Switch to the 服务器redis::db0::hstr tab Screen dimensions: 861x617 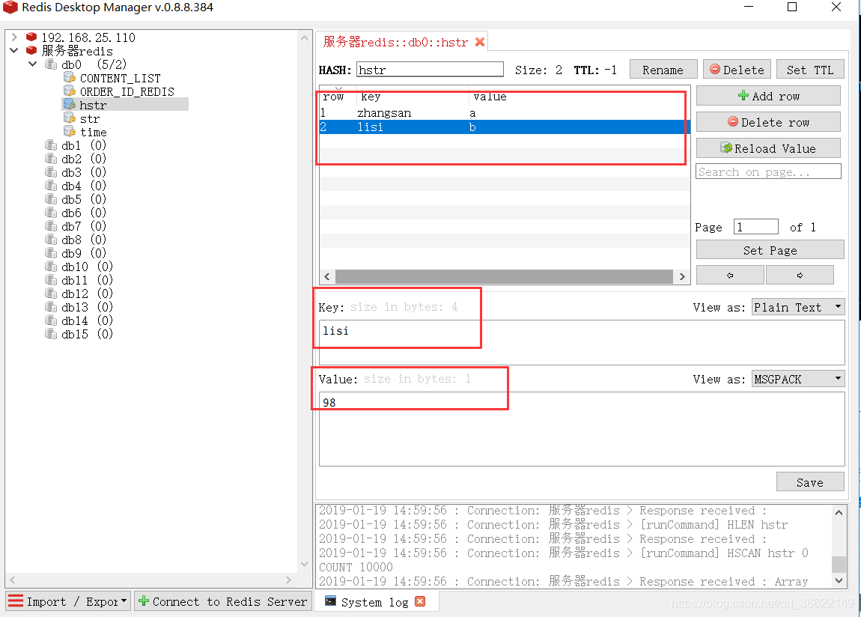(395, 42)
